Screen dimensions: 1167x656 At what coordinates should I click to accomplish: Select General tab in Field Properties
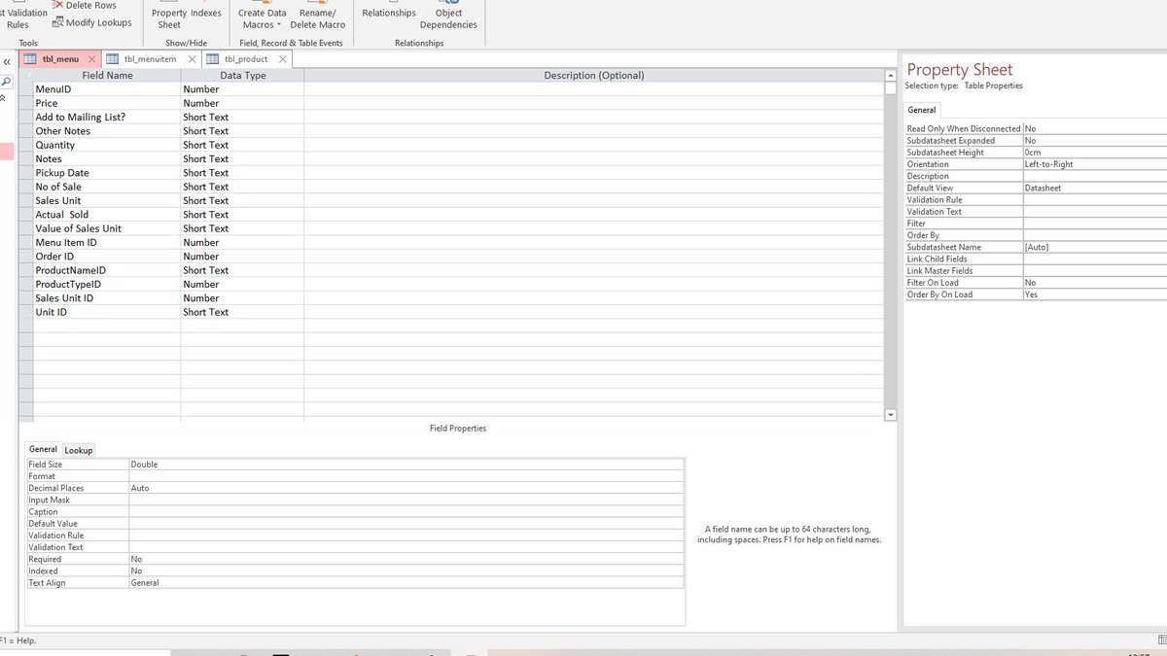[x=43, y=449]
